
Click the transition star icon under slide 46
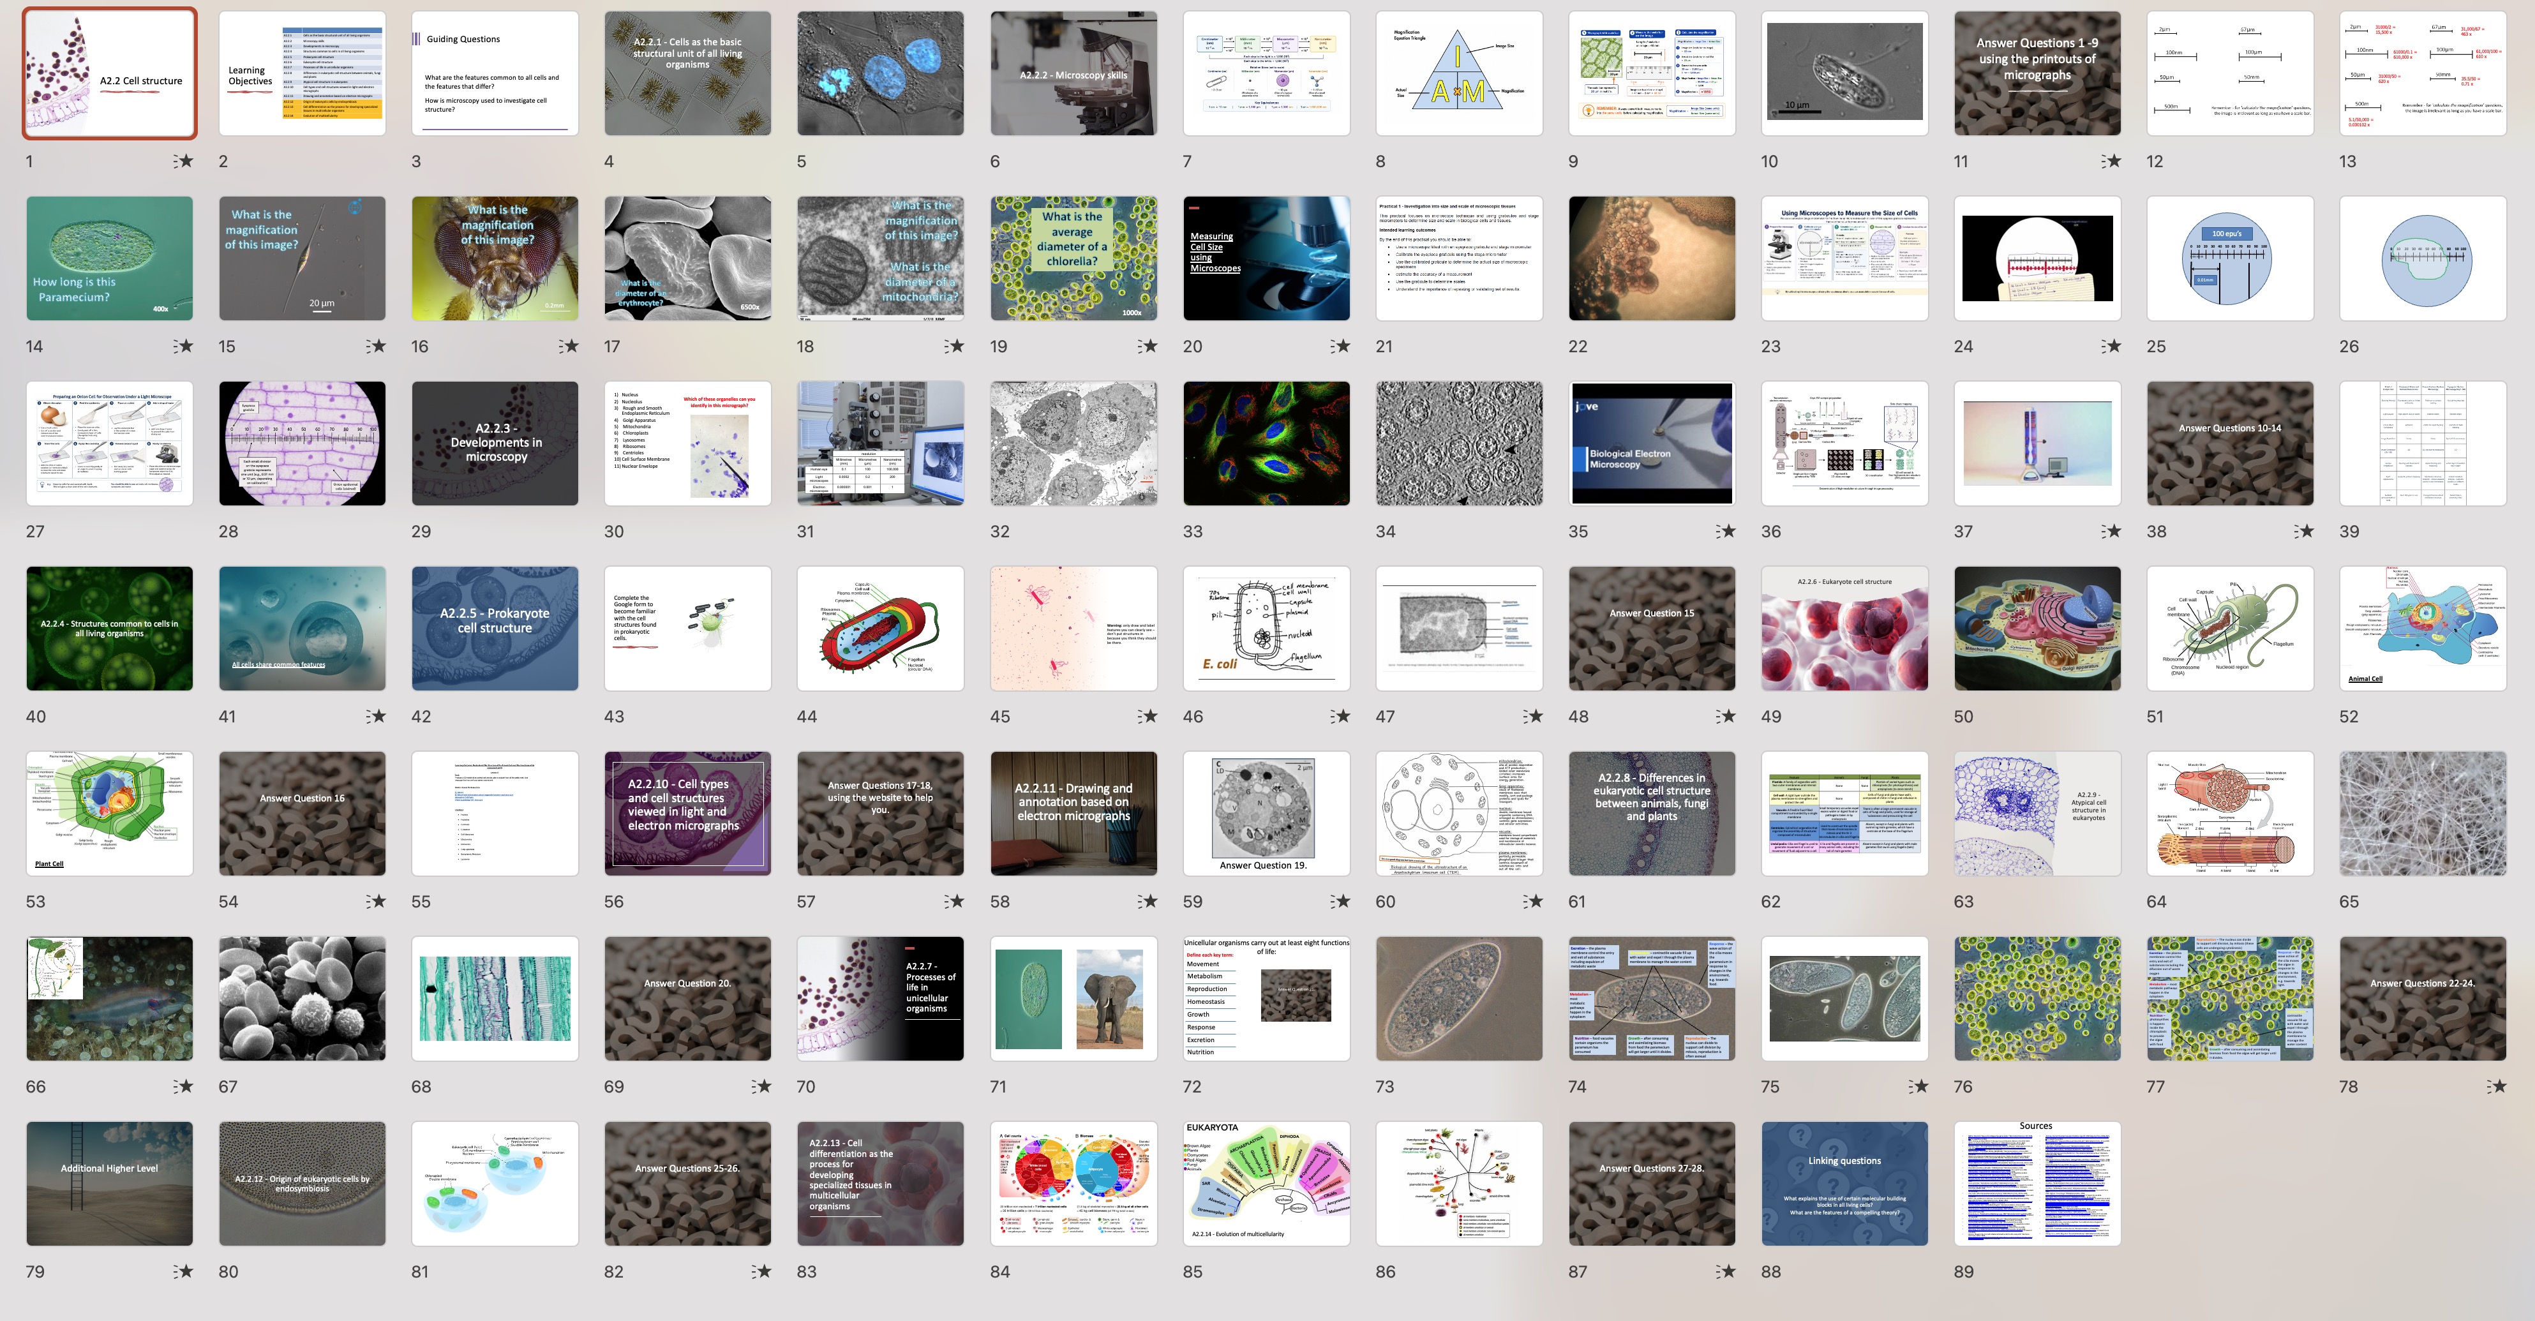(x=1340, y=717)
